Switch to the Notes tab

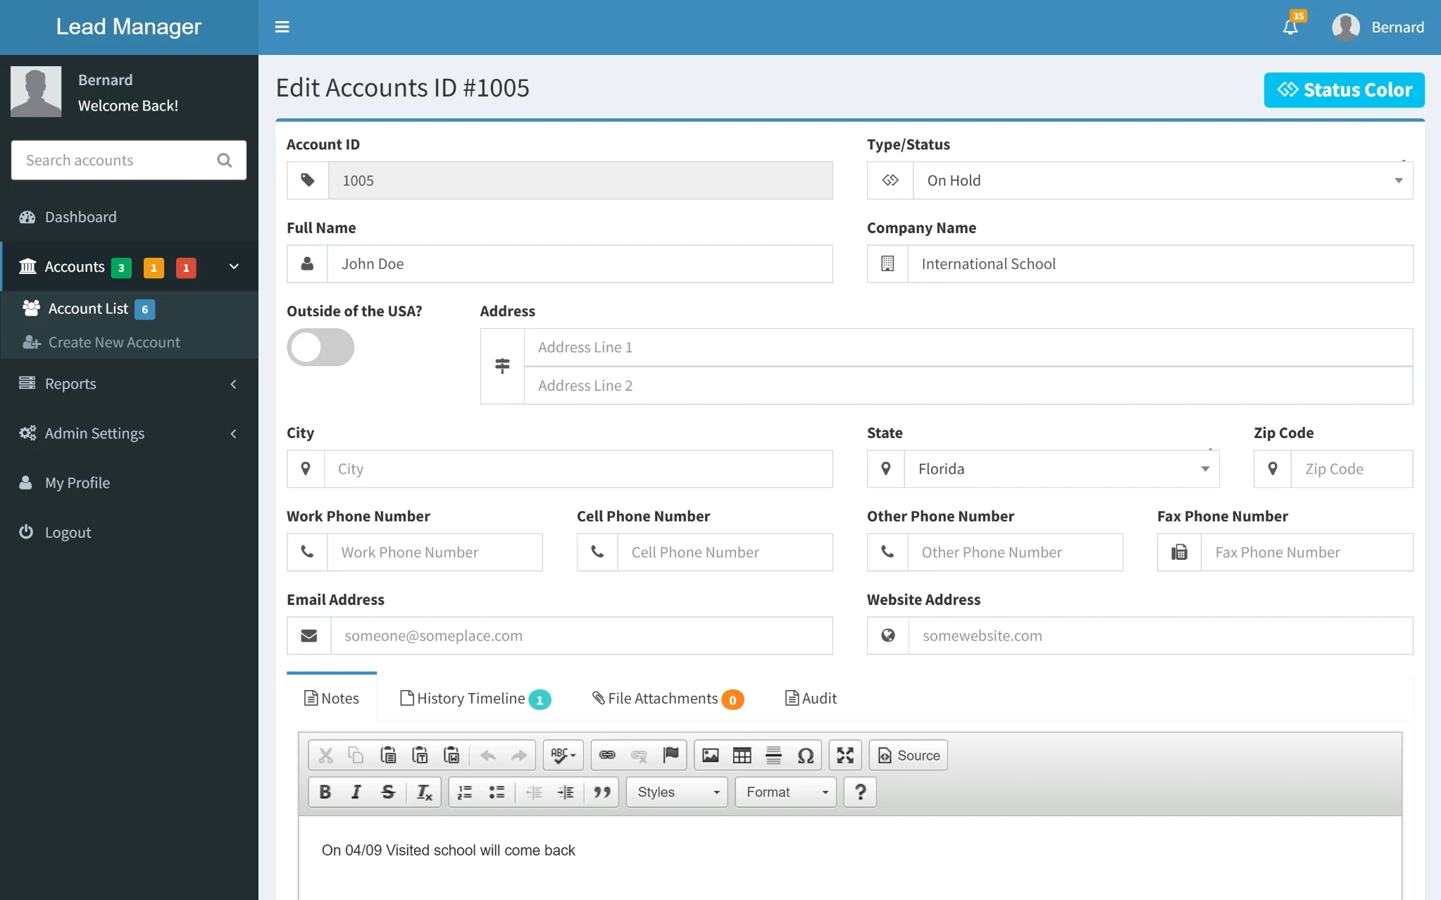332,698
